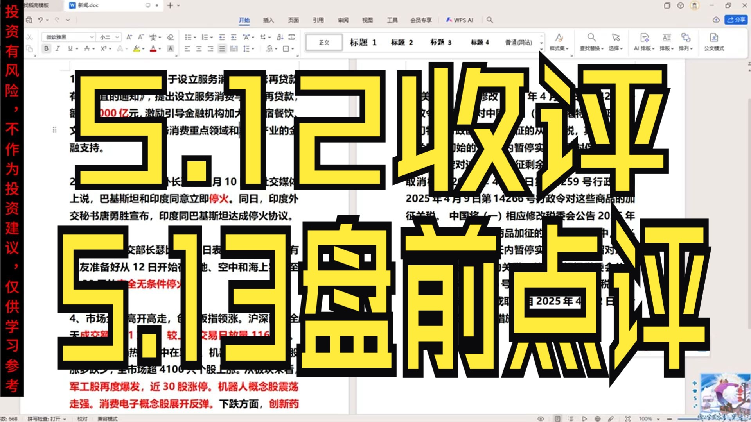Screen dimensions: 751x422
Task: Click the new tab plus button
Action: coord(170,5)
